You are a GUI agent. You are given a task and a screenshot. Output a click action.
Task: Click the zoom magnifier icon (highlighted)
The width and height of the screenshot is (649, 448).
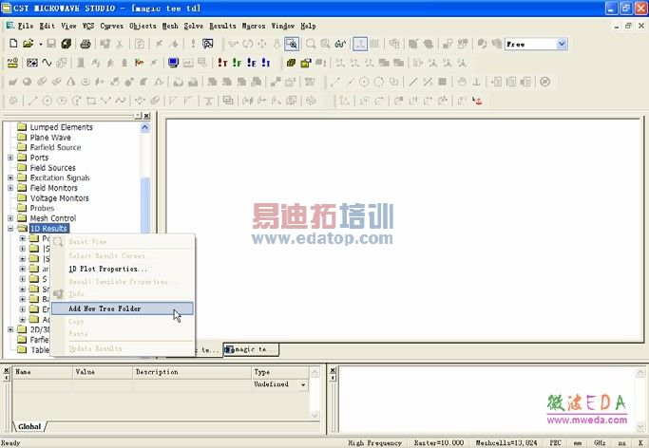pos(292,44)
